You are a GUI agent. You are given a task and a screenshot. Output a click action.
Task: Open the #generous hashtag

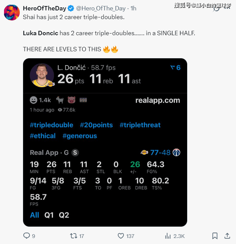[80, 136]
